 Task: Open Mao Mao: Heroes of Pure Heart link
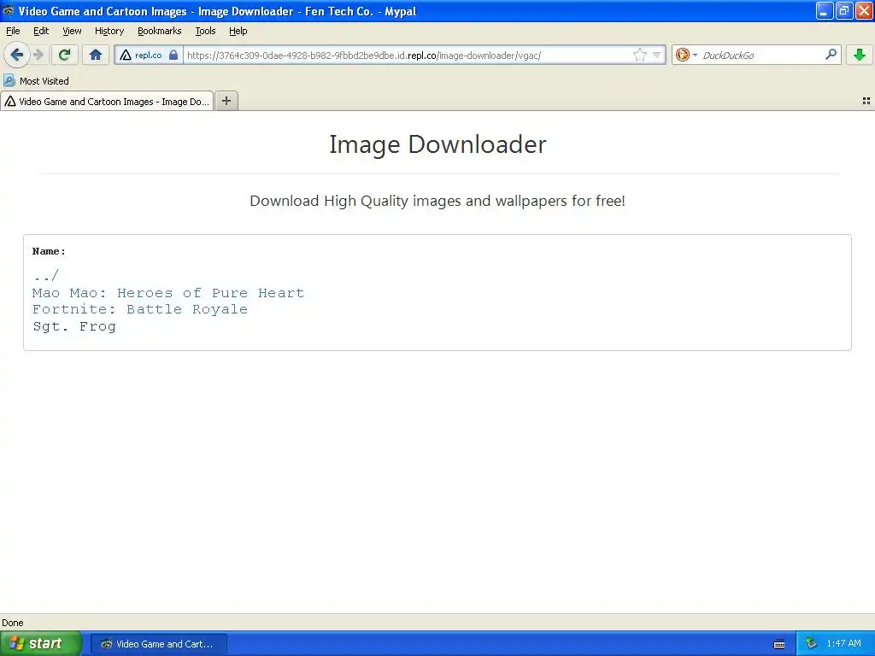click(168, 293)
